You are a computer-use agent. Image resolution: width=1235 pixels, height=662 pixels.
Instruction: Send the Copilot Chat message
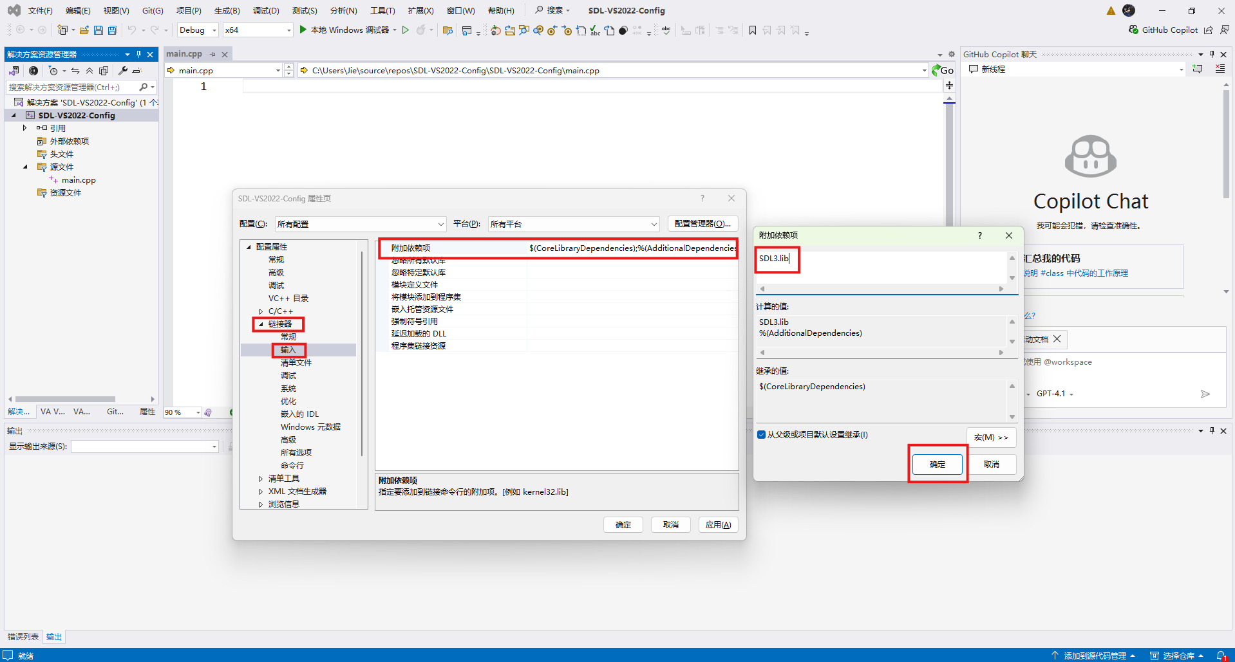click(x=1205, y=394)
